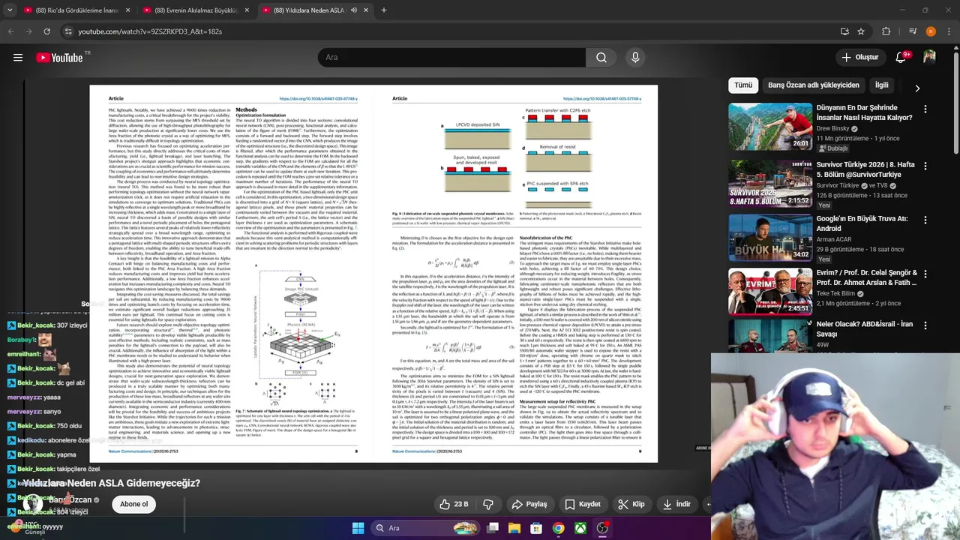View site information icon in address bar
Screen dimensions: 960x540
[x=68, y=31]
